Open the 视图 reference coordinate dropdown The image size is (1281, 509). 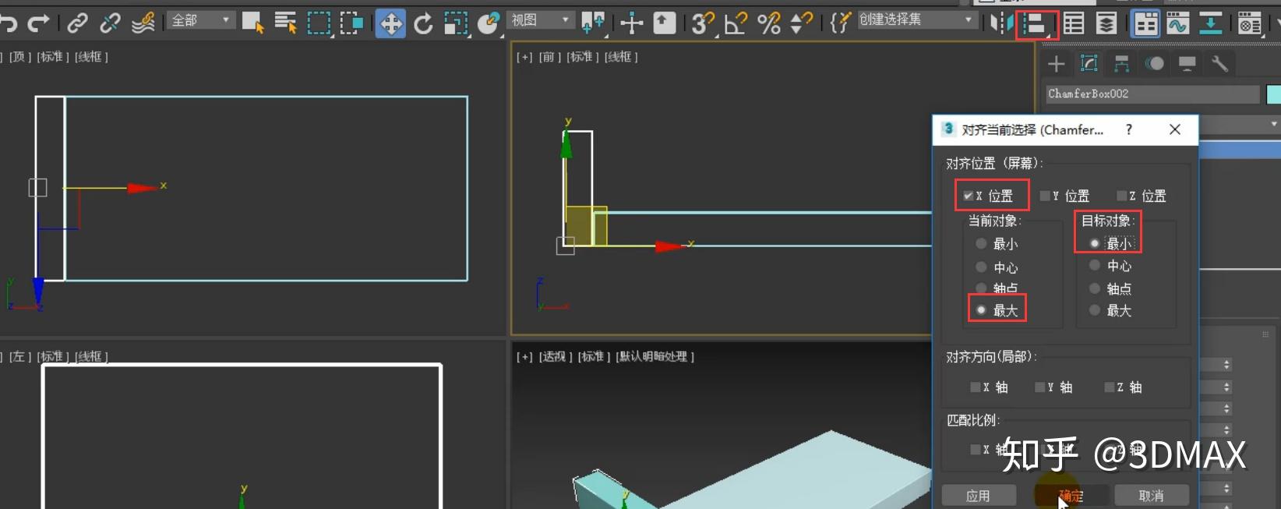pyautogui.click(x=542, y=20)
